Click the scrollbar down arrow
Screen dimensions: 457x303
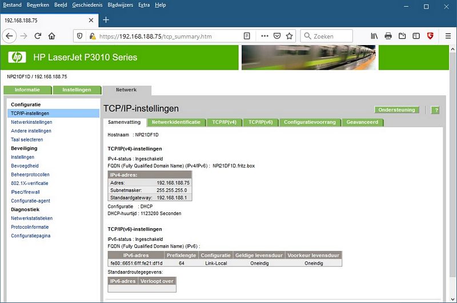pos(452,299)
